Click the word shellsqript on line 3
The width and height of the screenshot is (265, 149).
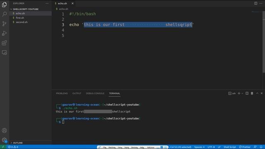(178, 25)
